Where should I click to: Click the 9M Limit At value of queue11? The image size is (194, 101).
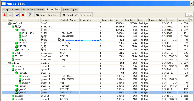pos(123,73)
